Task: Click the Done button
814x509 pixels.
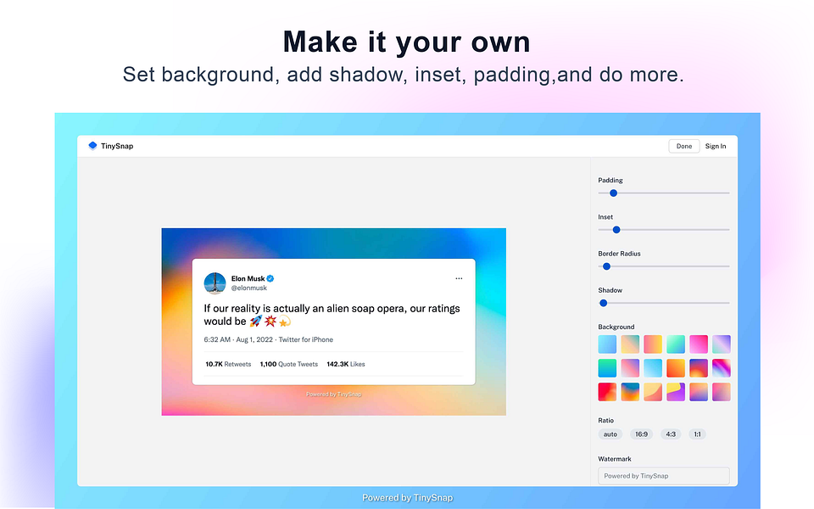Action: coord(683,146)
